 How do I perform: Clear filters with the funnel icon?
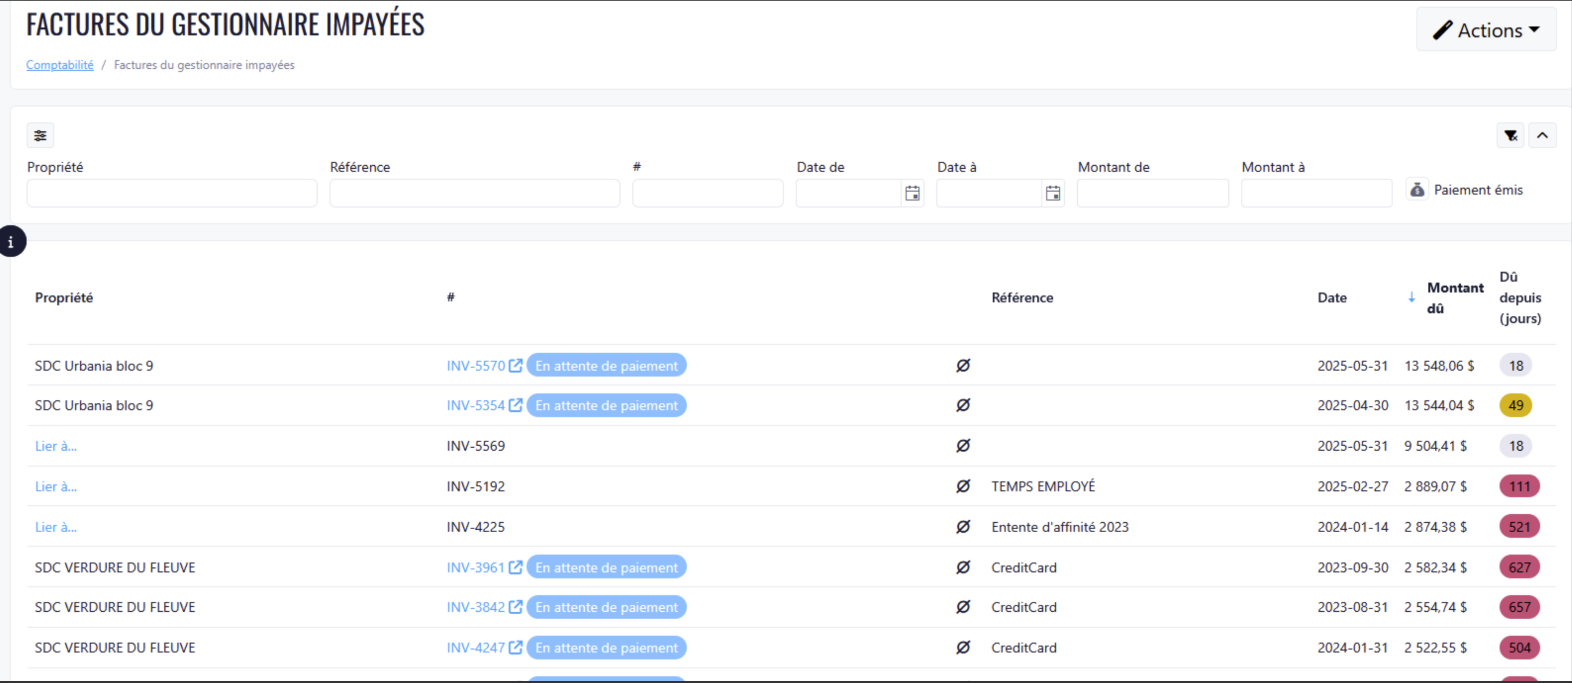click(x=1510, y=135)
